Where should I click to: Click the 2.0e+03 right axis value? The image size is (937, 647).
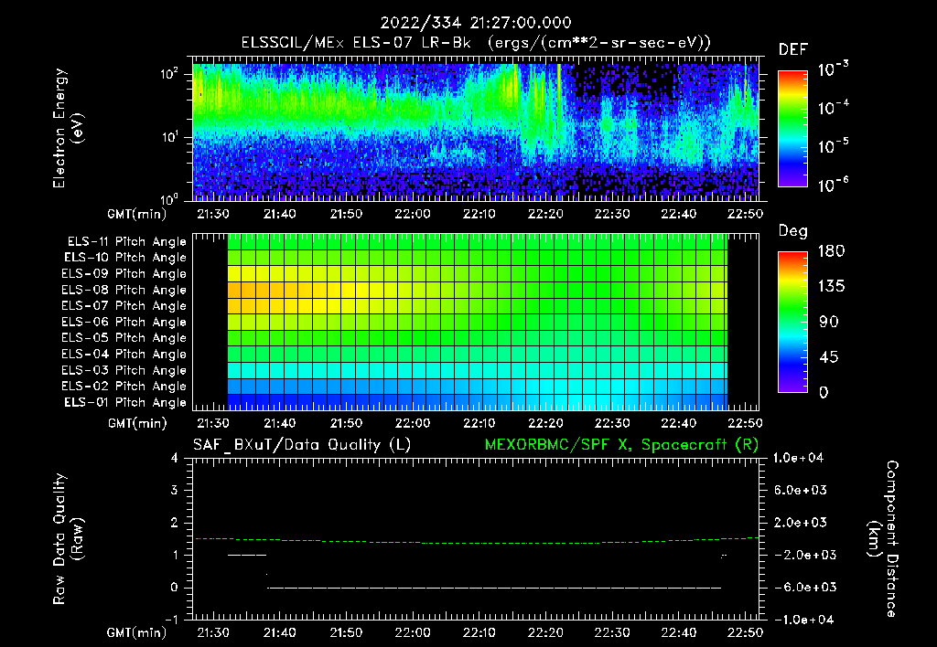click(x=800, y=523)
